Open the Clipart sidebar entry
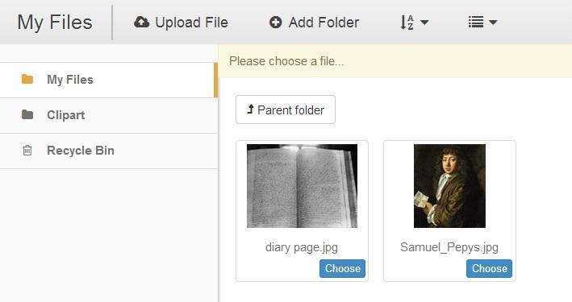Image resolution: width=572 pixels, height=302 pixels. point(109,115)
